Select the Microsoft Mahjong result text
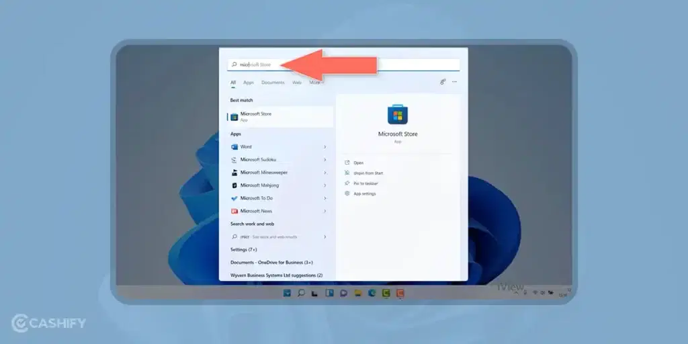 pyautogui.click(x=259, y=185)
